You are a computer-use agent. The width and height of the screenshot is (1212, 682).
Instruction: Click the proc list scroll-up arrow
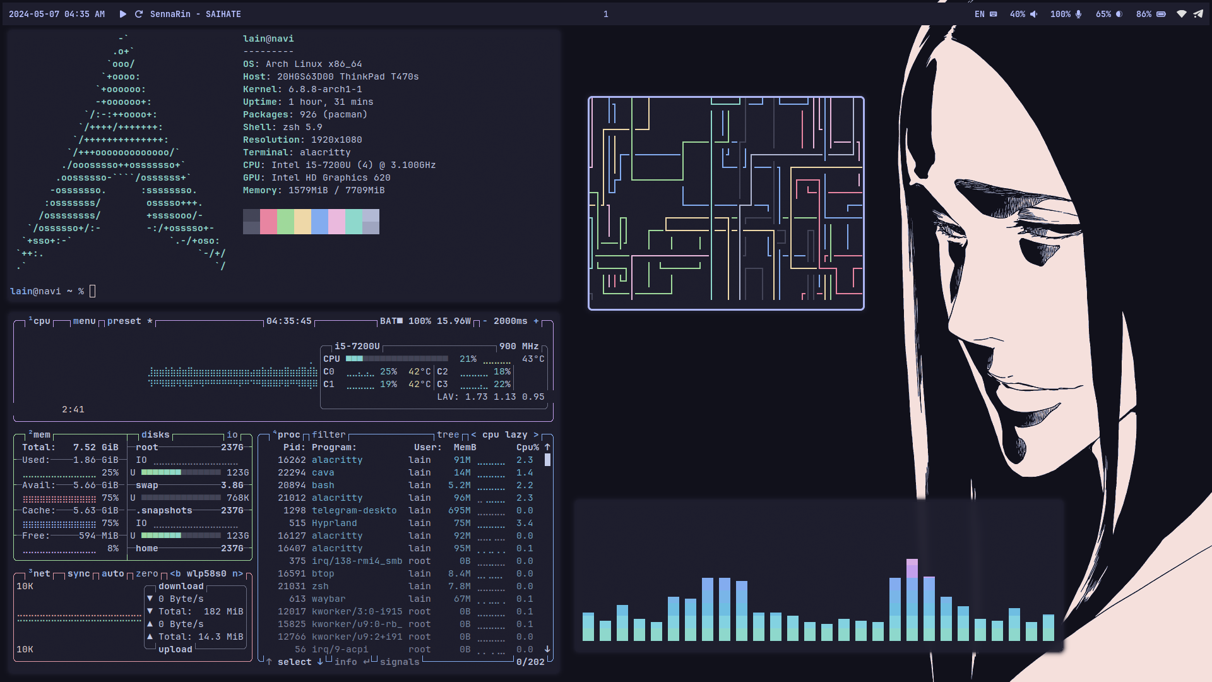[547, 447]
